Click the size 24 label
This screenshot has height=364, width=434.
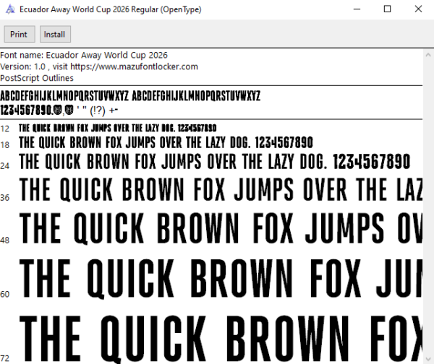pos(5,166)
